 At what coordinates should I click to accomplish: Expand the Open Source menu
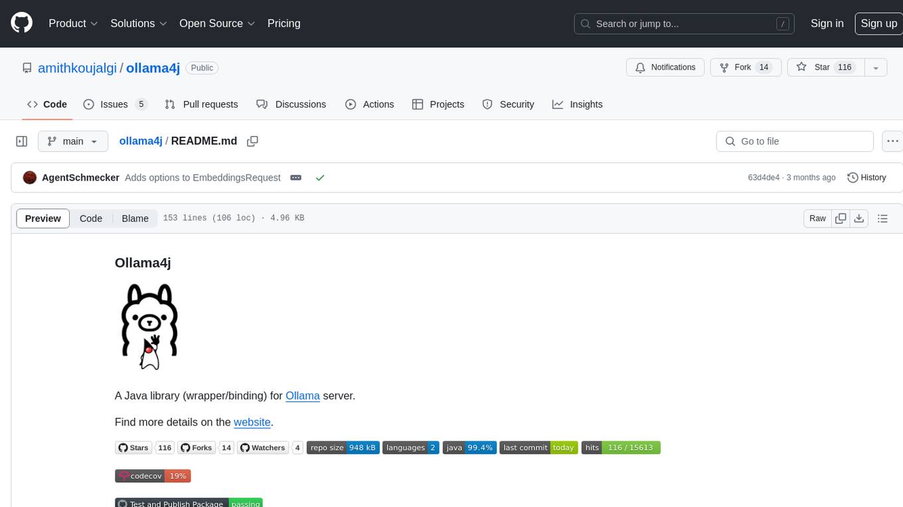(x=217, y=23)
